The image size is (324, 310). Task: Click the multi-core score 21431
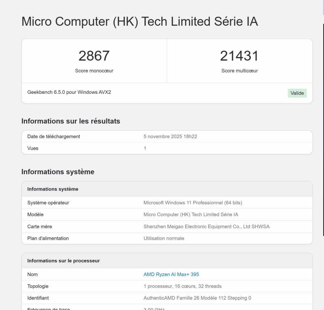pyautogui.click(x=239, y=56)
